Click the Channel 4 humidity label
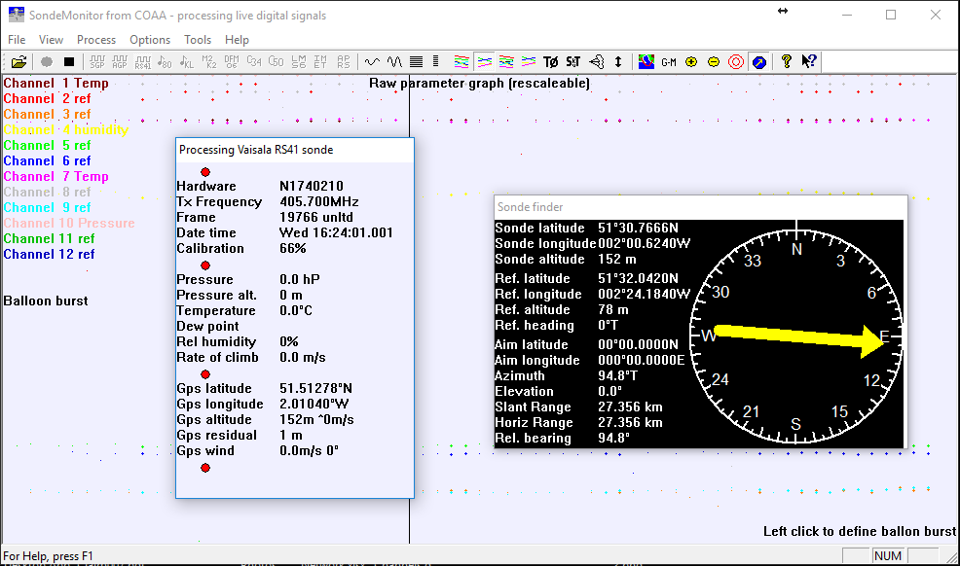Image resolution: width=960 pixels, height=566 pixels. 65,129
